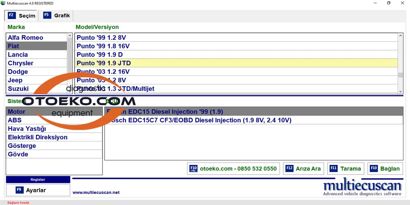
Task: Select Motor system in the Sistem list
Action: click(x=54, y=112)
